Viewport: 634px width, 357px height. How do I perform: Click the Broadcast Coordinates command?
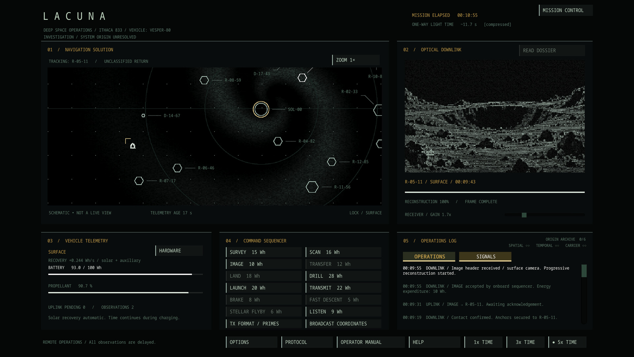[x=343, y=324]
